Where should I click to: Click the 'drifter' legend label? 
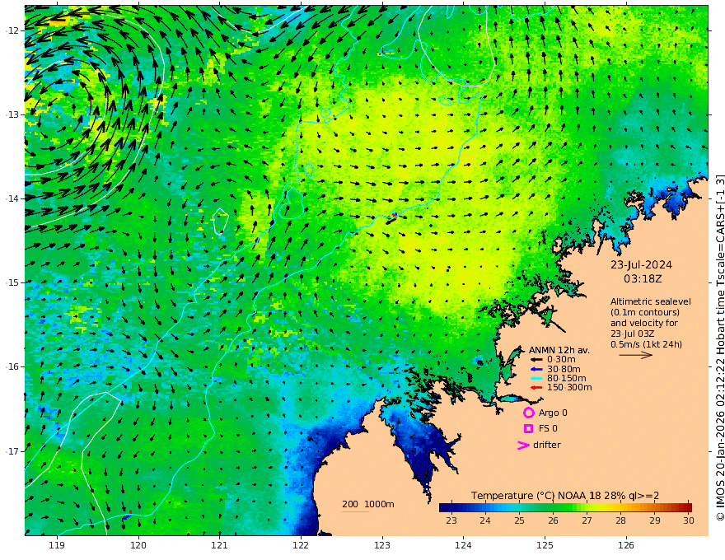[x=547, y=445]
